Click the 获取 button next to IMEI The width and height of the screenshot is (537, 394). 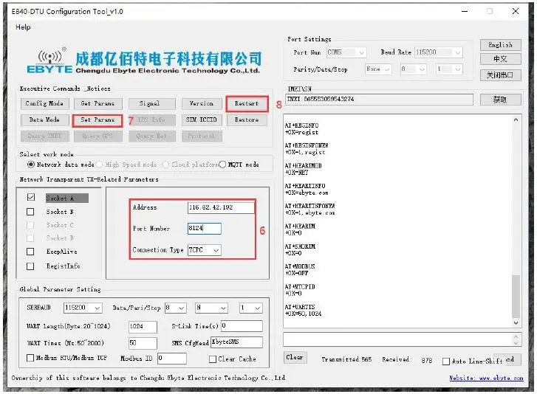pyautogui.click(x=500, y=100)
